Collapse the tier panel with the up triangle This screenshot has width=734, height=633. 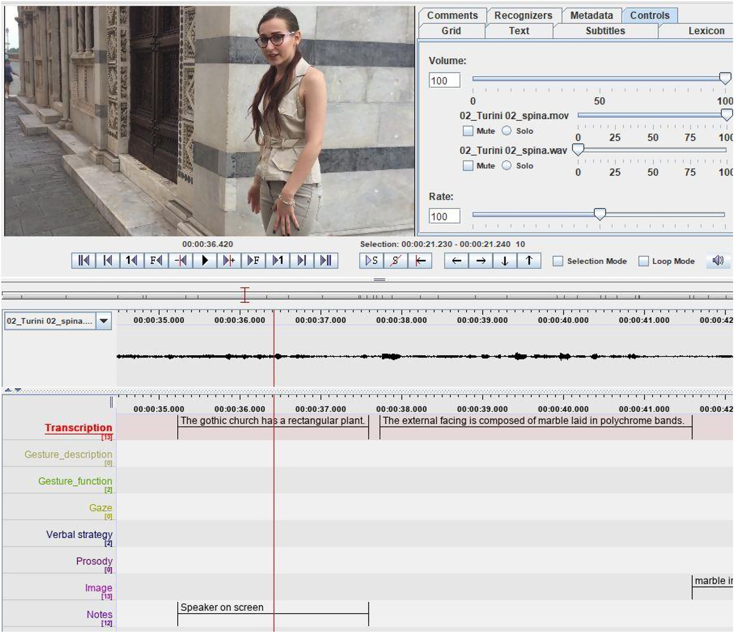(9, 390)
